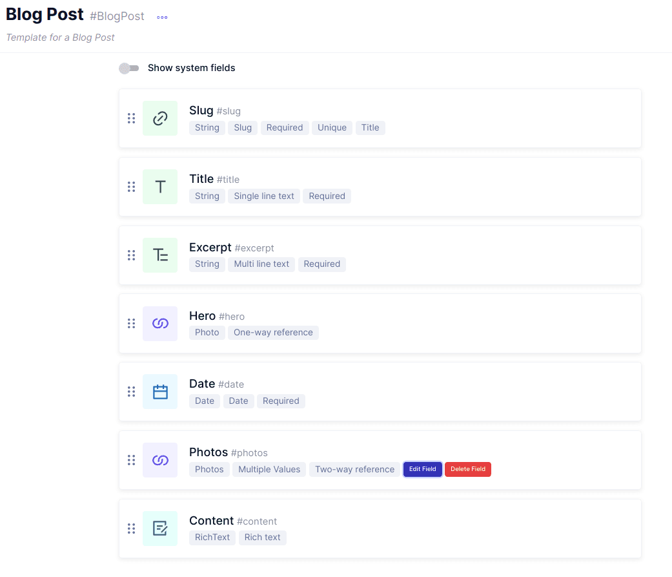Click the Two-way reference tag on Photos
The width and height of the screenshot is (672, 577).
pyautogui.click(x=354, y=470)
